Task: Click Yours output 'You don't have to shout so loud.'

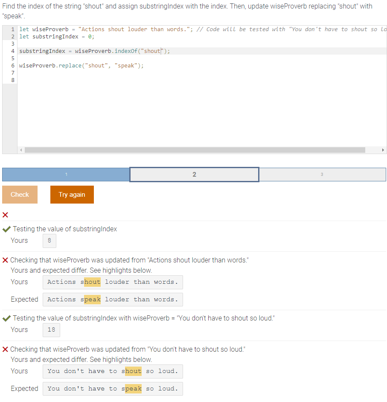Action: point(113,372)
